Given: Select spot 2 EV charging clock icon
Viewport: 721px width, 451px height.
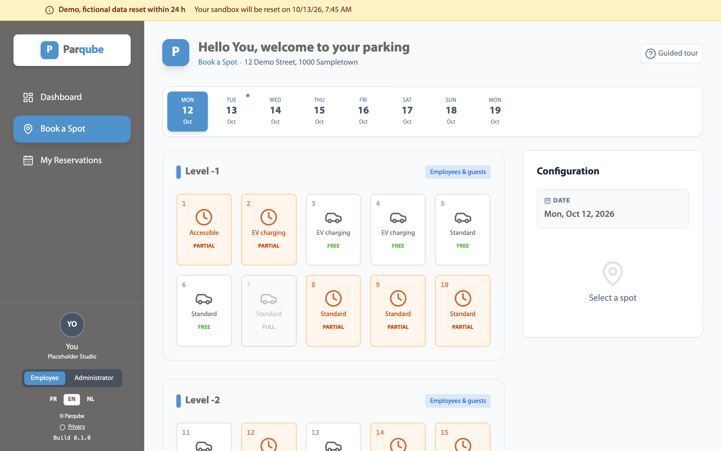Looking at the screenshot, I should 268,217.
